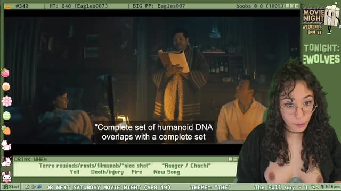Click the bunny with hearts icon
Image resolution: width=341 pixels, height=191 pixels.
pyautogui.click(x=6, y=161)
